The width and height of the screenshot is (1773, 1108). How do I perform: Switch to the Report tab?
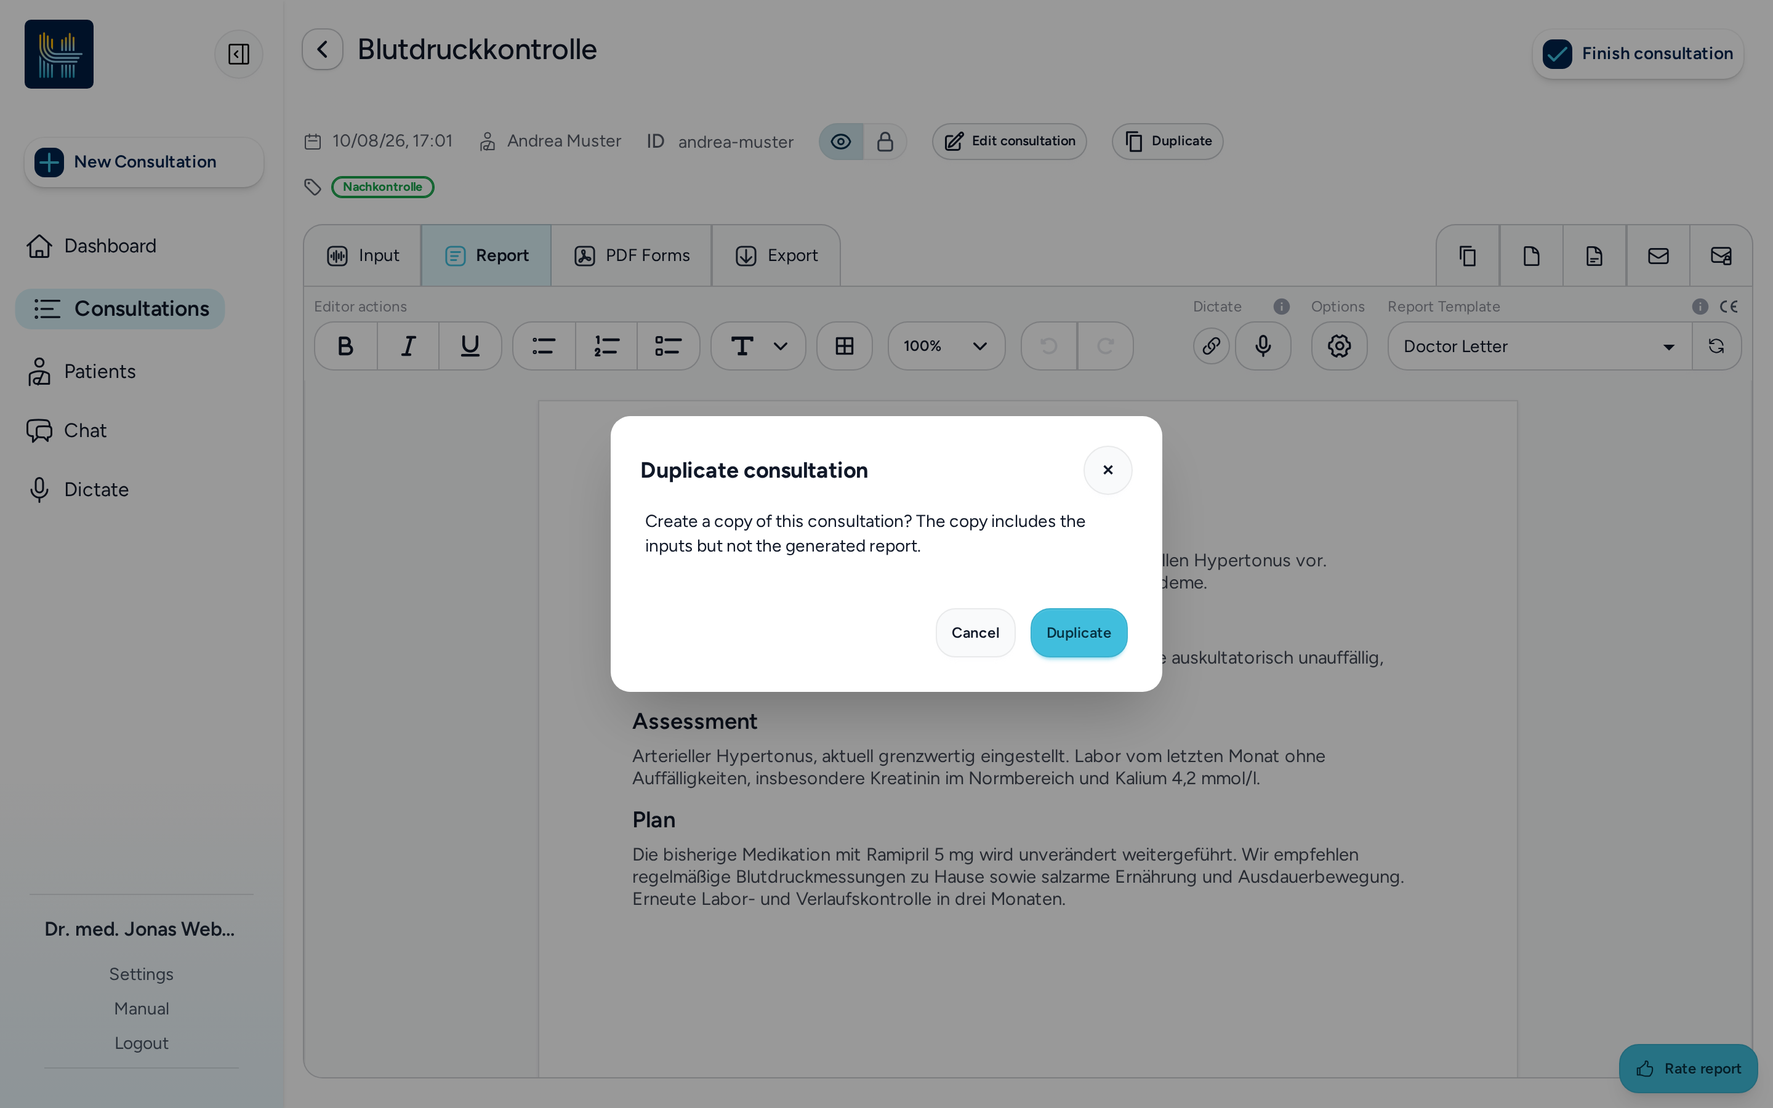click(486, 255)
